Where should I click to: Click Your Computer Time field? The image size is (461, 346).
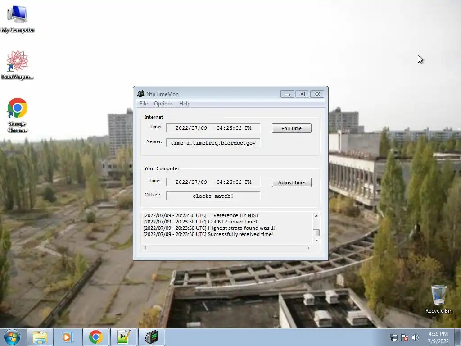tap(213, 182)
